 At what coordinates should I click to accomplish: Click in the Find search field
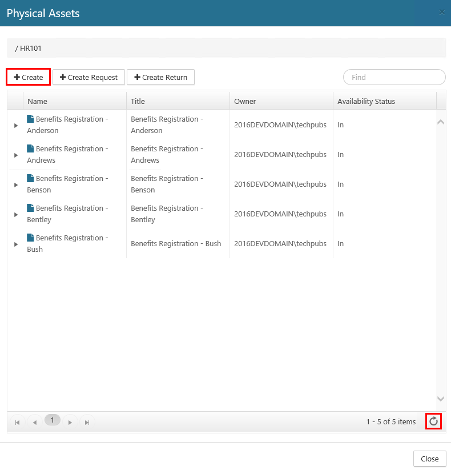394,77
